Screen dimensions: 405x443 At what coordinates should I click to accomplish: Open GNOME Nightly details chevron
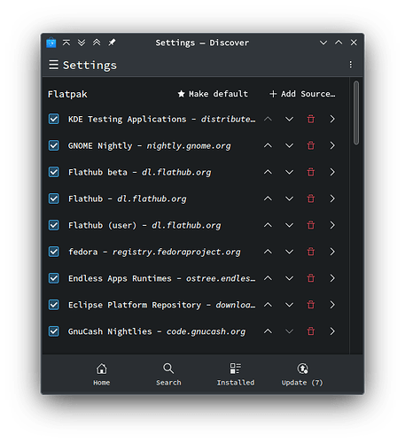tap(332, 145)
